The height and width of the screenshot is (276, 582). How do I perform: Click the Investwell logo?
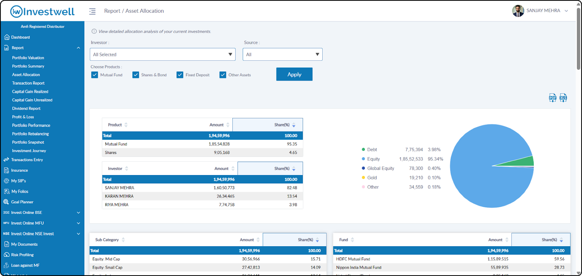coord(42,12)
